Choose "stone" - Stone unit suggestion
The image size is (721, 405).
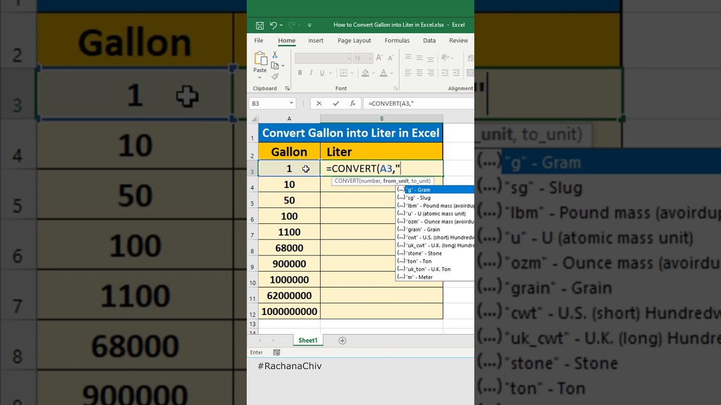point(435,253)
